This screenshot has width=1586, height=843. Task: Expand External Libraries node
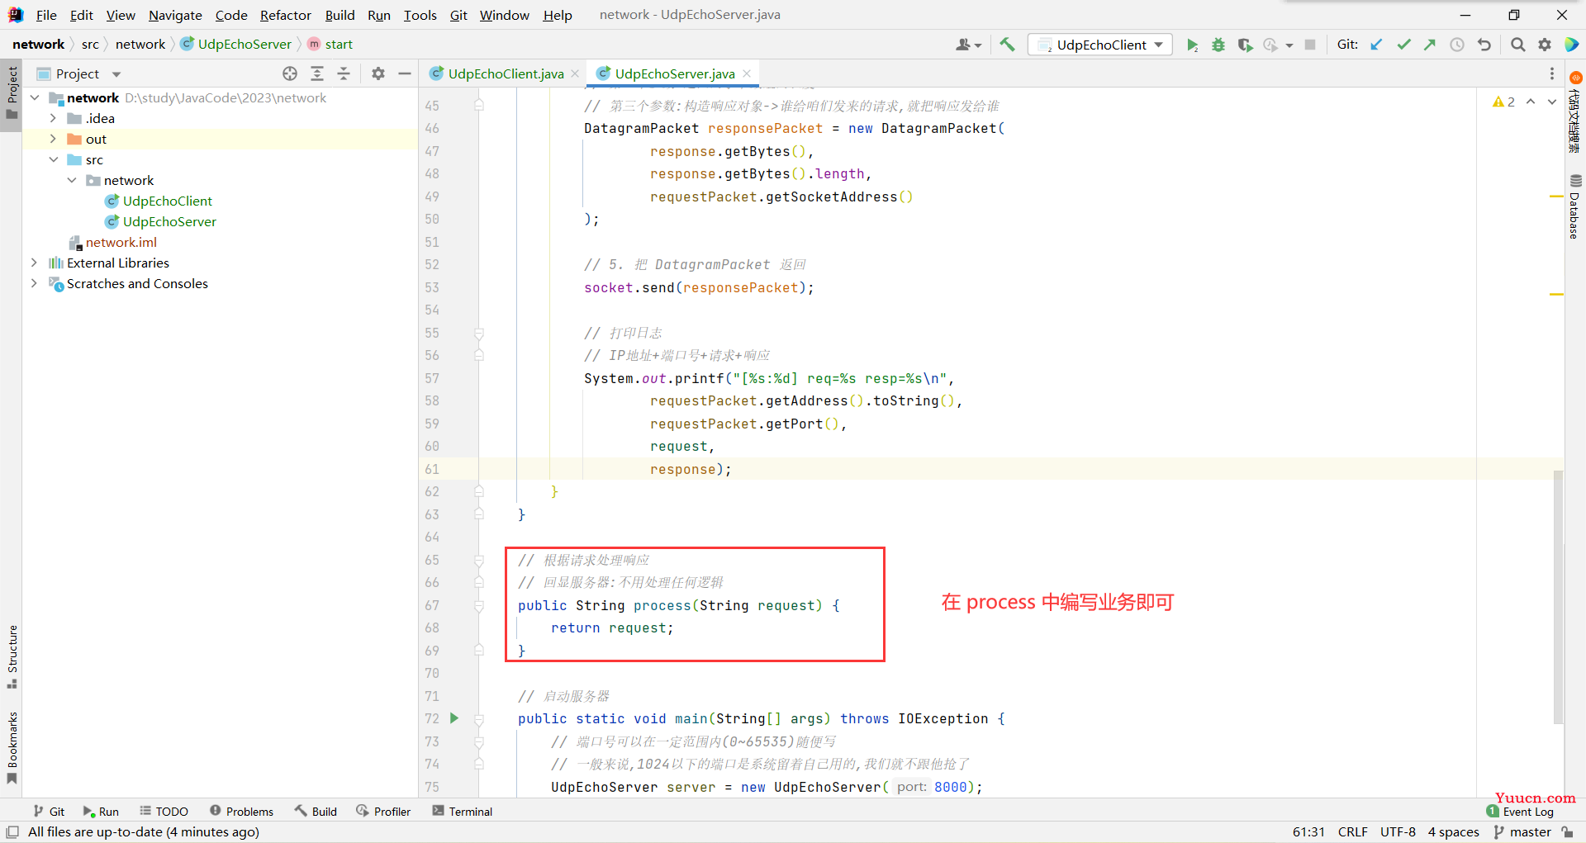coord(34,263)
